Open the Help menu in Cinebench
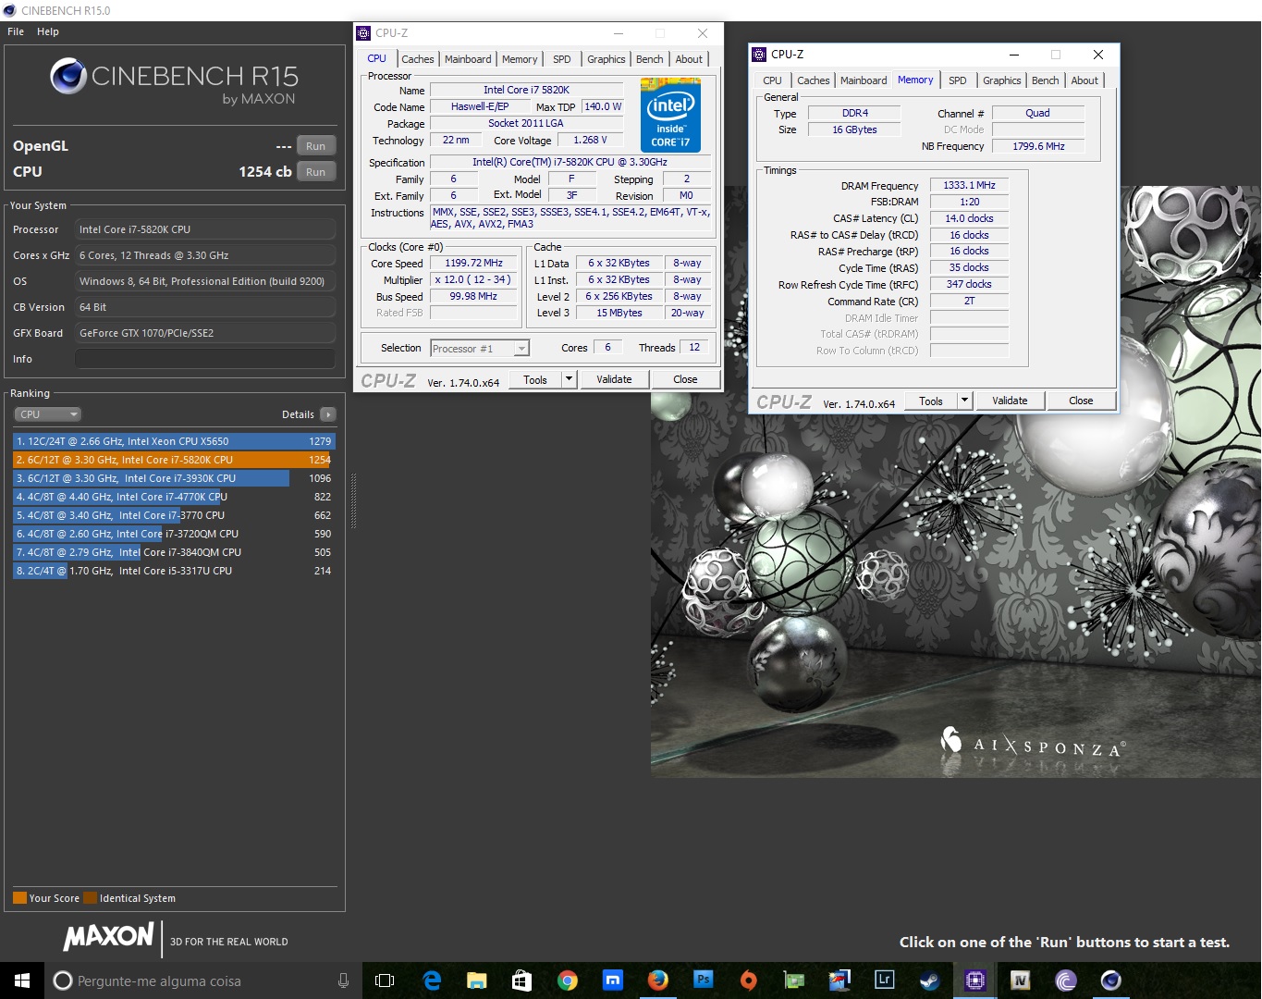This screenshot has height=999, width=1262. click(x=48, y=31)
